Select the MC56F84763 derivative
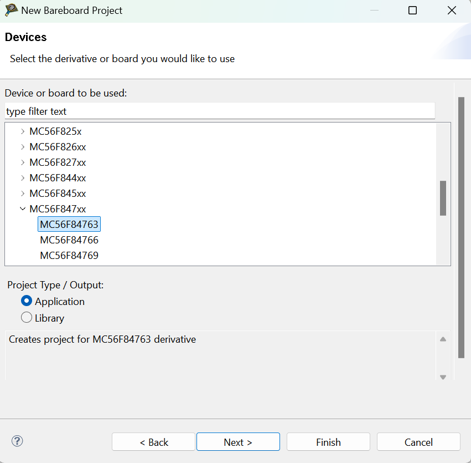The width and height of the screenshot is (471, 463). coord(69,225)
